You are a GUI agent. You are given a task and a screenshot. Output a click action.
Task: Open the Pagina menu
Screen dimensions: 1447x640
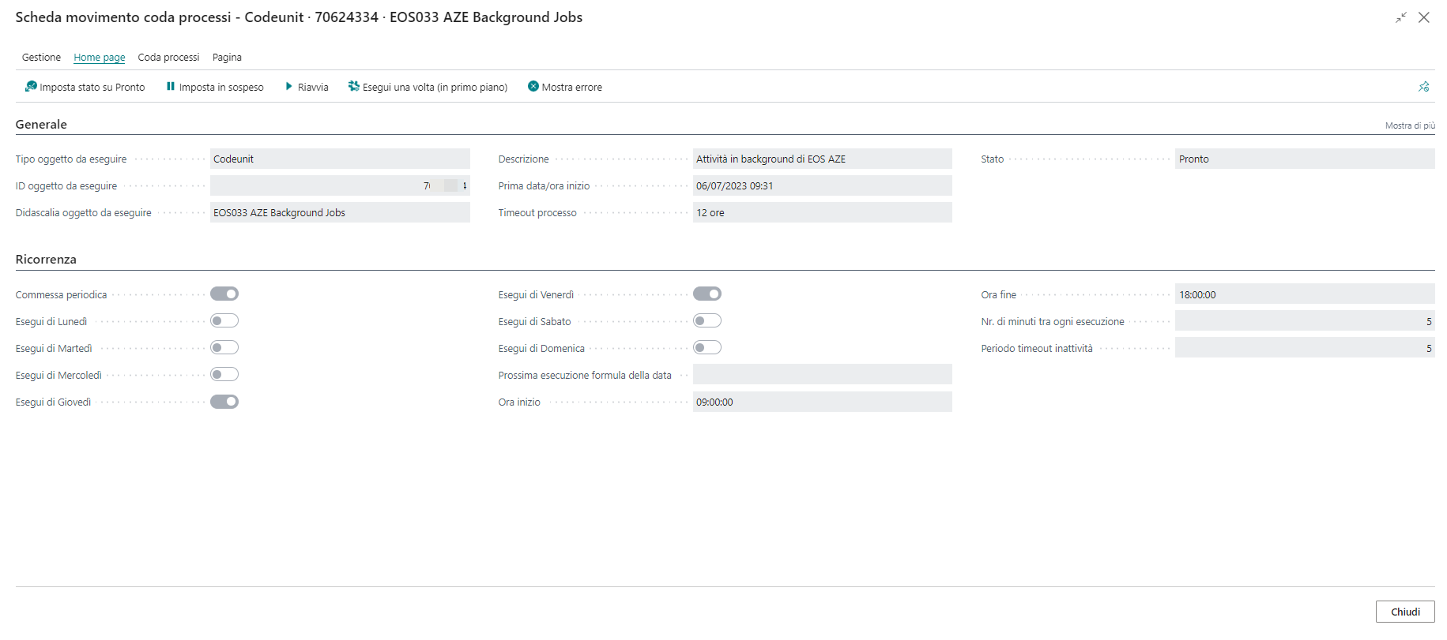click(227, 58)
